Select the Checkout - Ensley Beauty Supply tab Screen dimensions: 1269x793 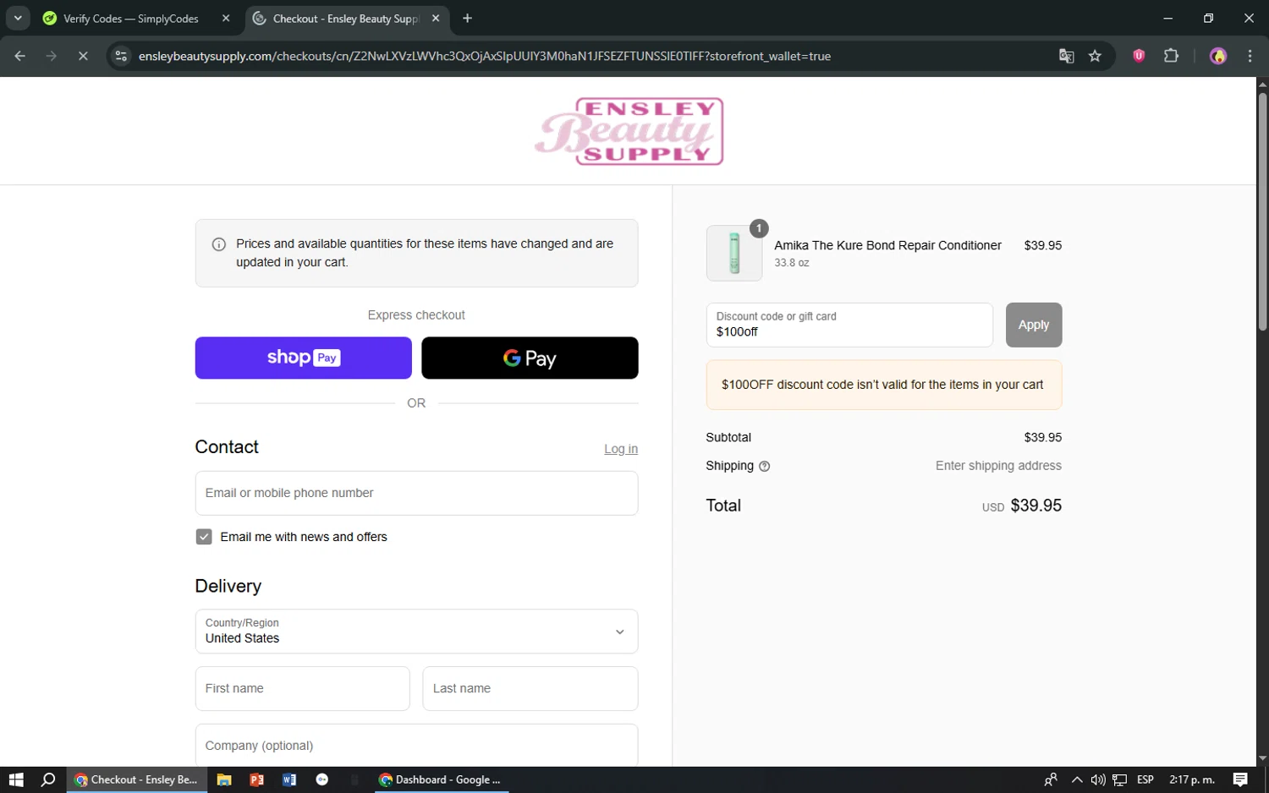pos(348,18)
